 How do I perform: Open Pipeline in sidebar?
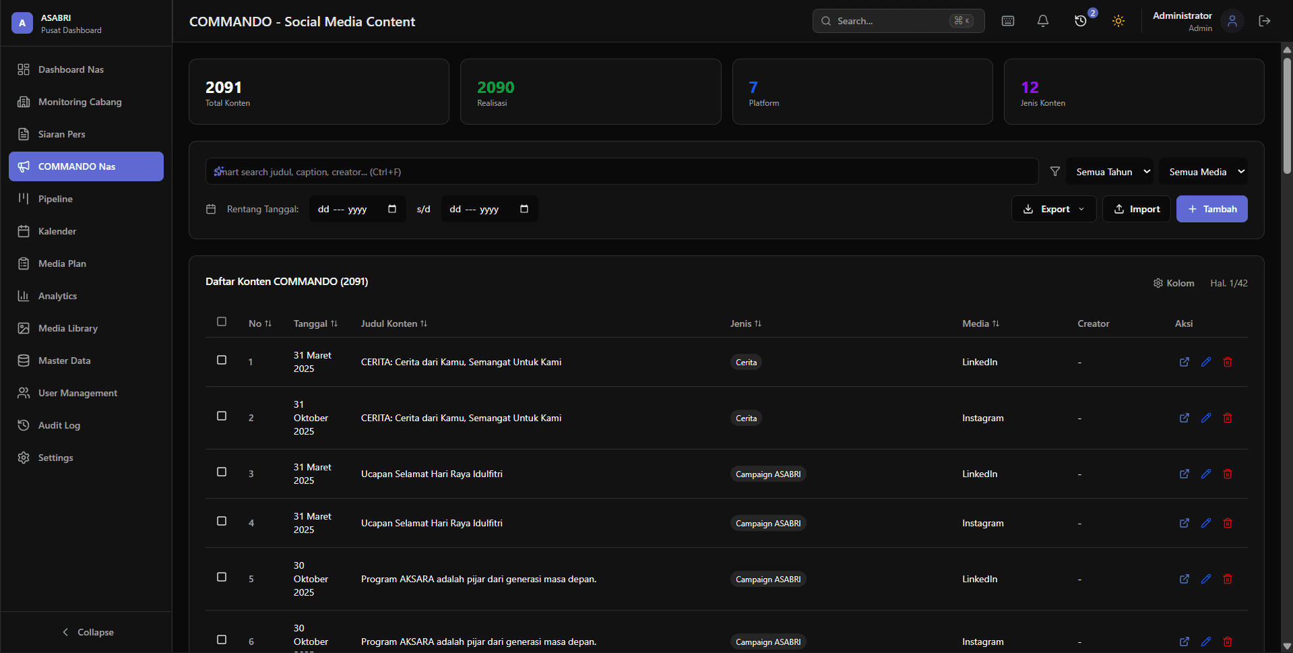[x=86, y=199]
